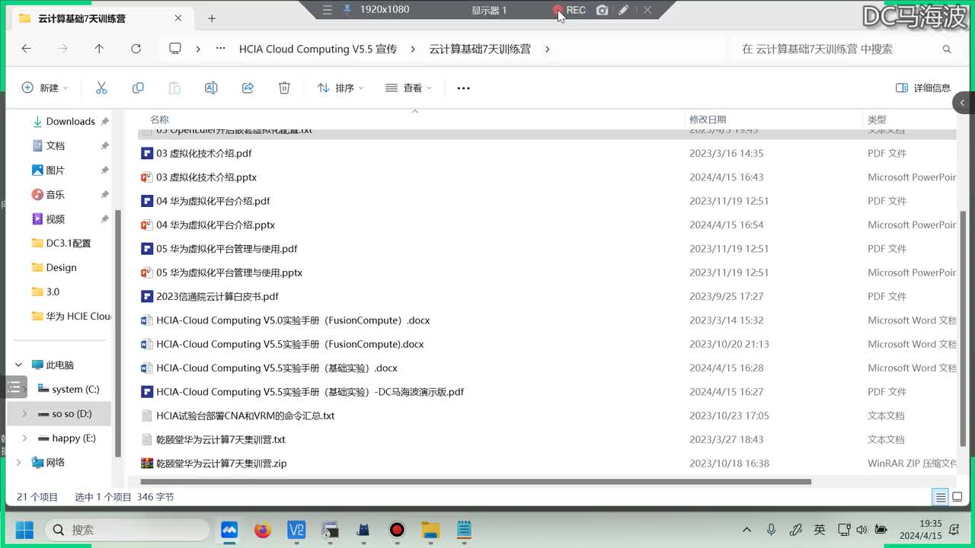Unpin the Downloads quick access pin
This screenshot has width=975, height=548.
tap(104, 122)
